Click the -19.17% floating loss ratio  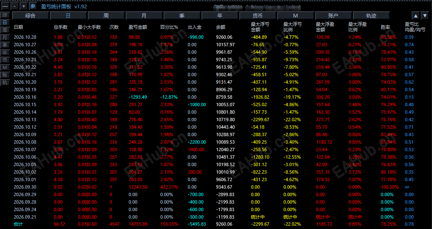(292, 97)
